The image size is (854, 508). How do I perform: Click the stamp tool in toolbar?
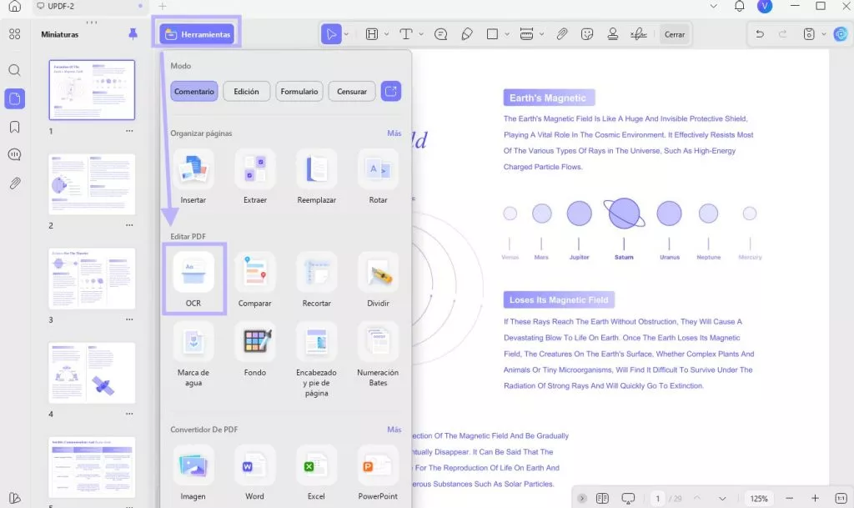click(613, 34)
